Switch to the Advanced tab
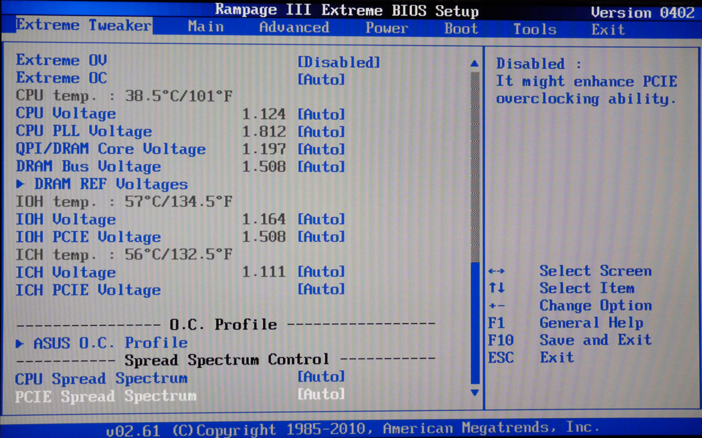 coord(294,27)
